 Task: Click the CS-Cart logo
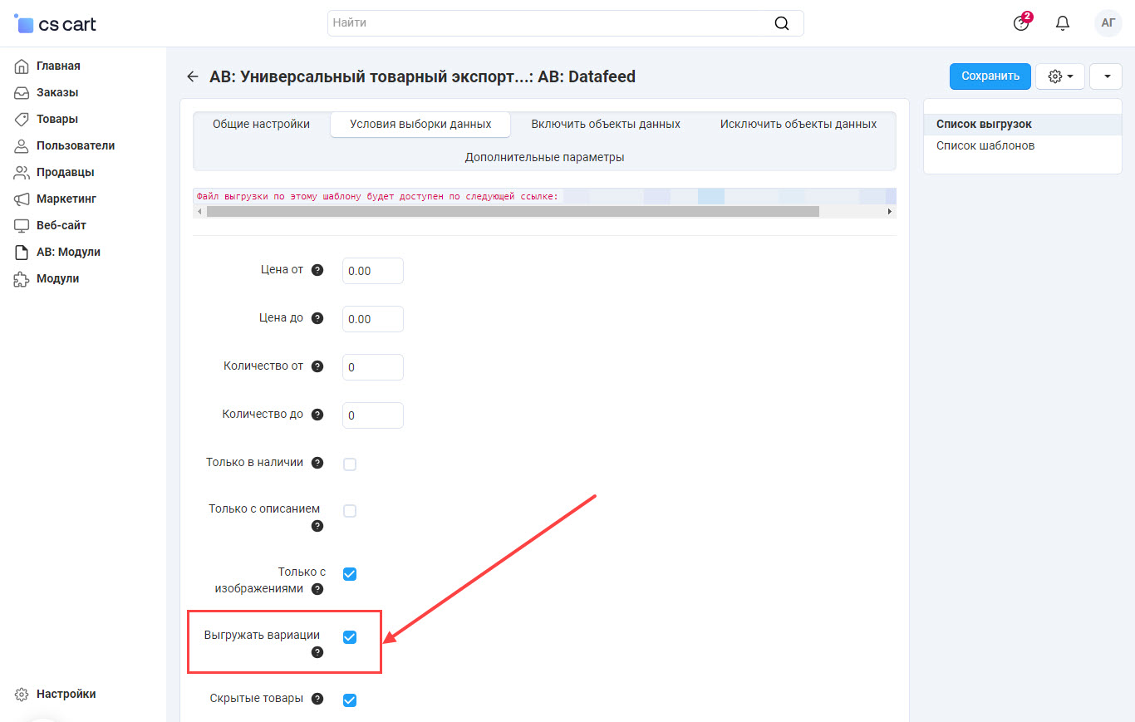click(56, 23)
